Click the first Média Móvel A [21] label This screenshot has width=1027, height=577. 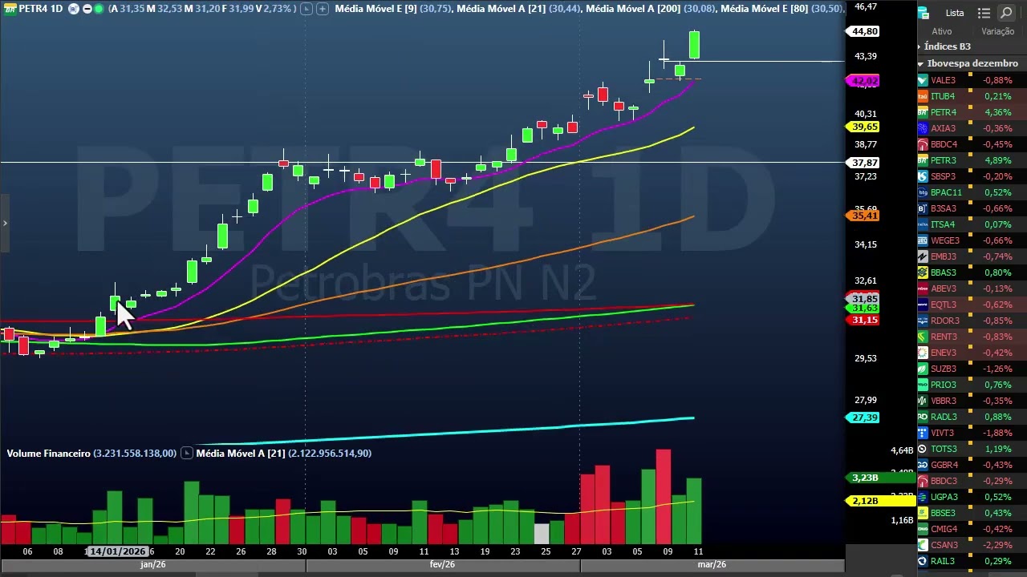click(x=501, y=9)
